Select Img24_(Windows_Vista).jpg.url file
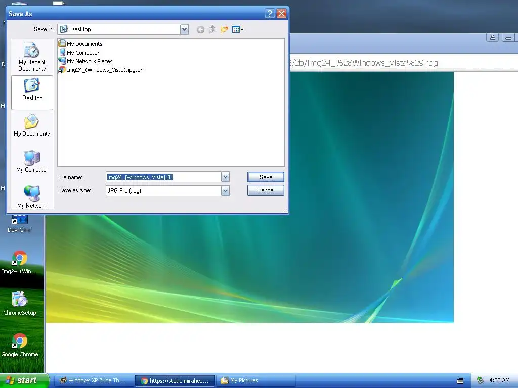This screenshot has width=518, height=388. 101,69
